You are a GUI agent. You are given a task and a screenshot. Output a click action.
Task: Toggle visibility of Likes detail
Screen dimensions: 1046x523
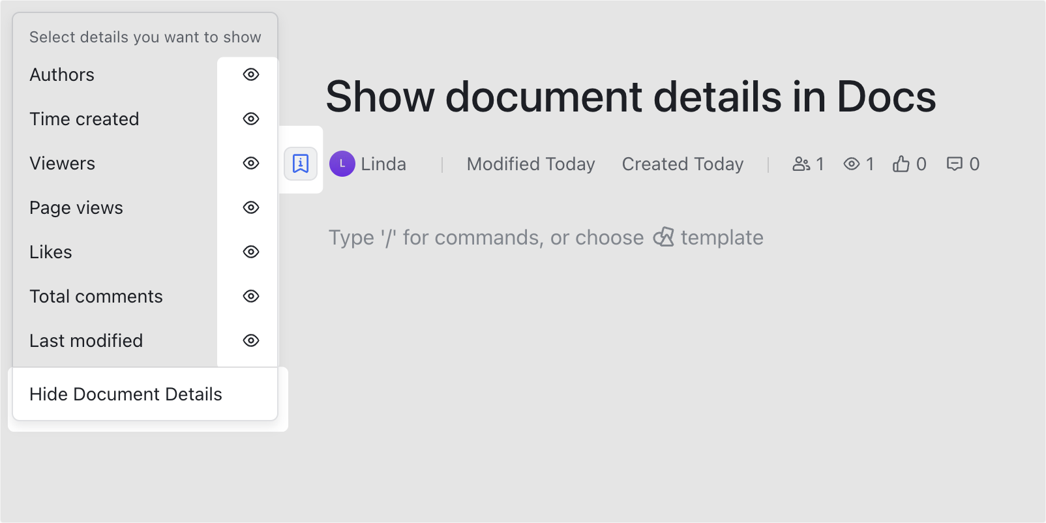pos(251,252)
